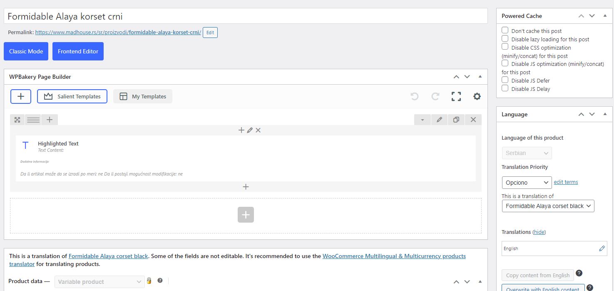Redo the page builder change
Viewport: 614px width, 291px height.
[435, 96]
